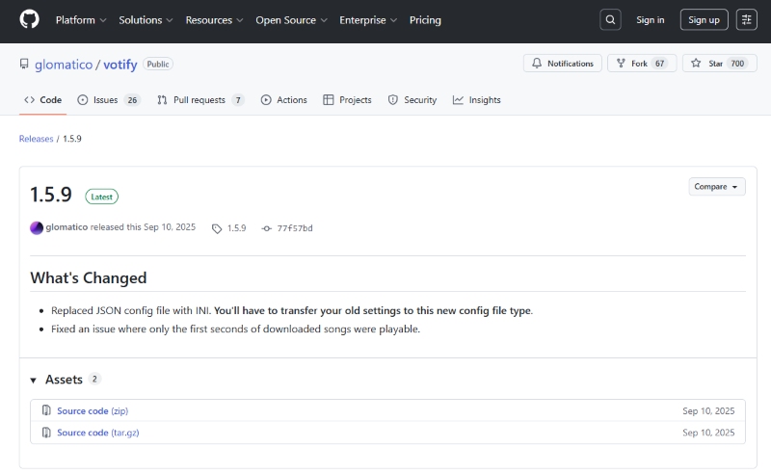The image size is (771, 474).
Task: Click the fork count 67
Action: pos(659,64)
